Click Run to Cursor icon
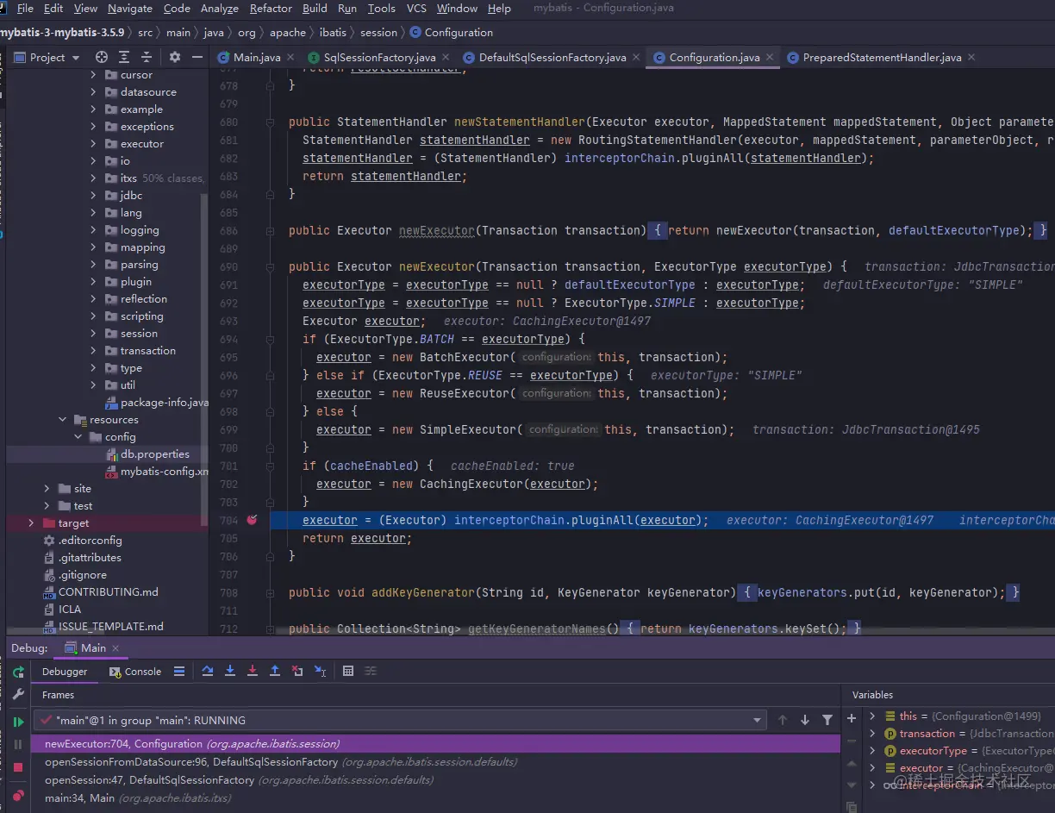This screenshot has width=1055, height=813. 320,671
